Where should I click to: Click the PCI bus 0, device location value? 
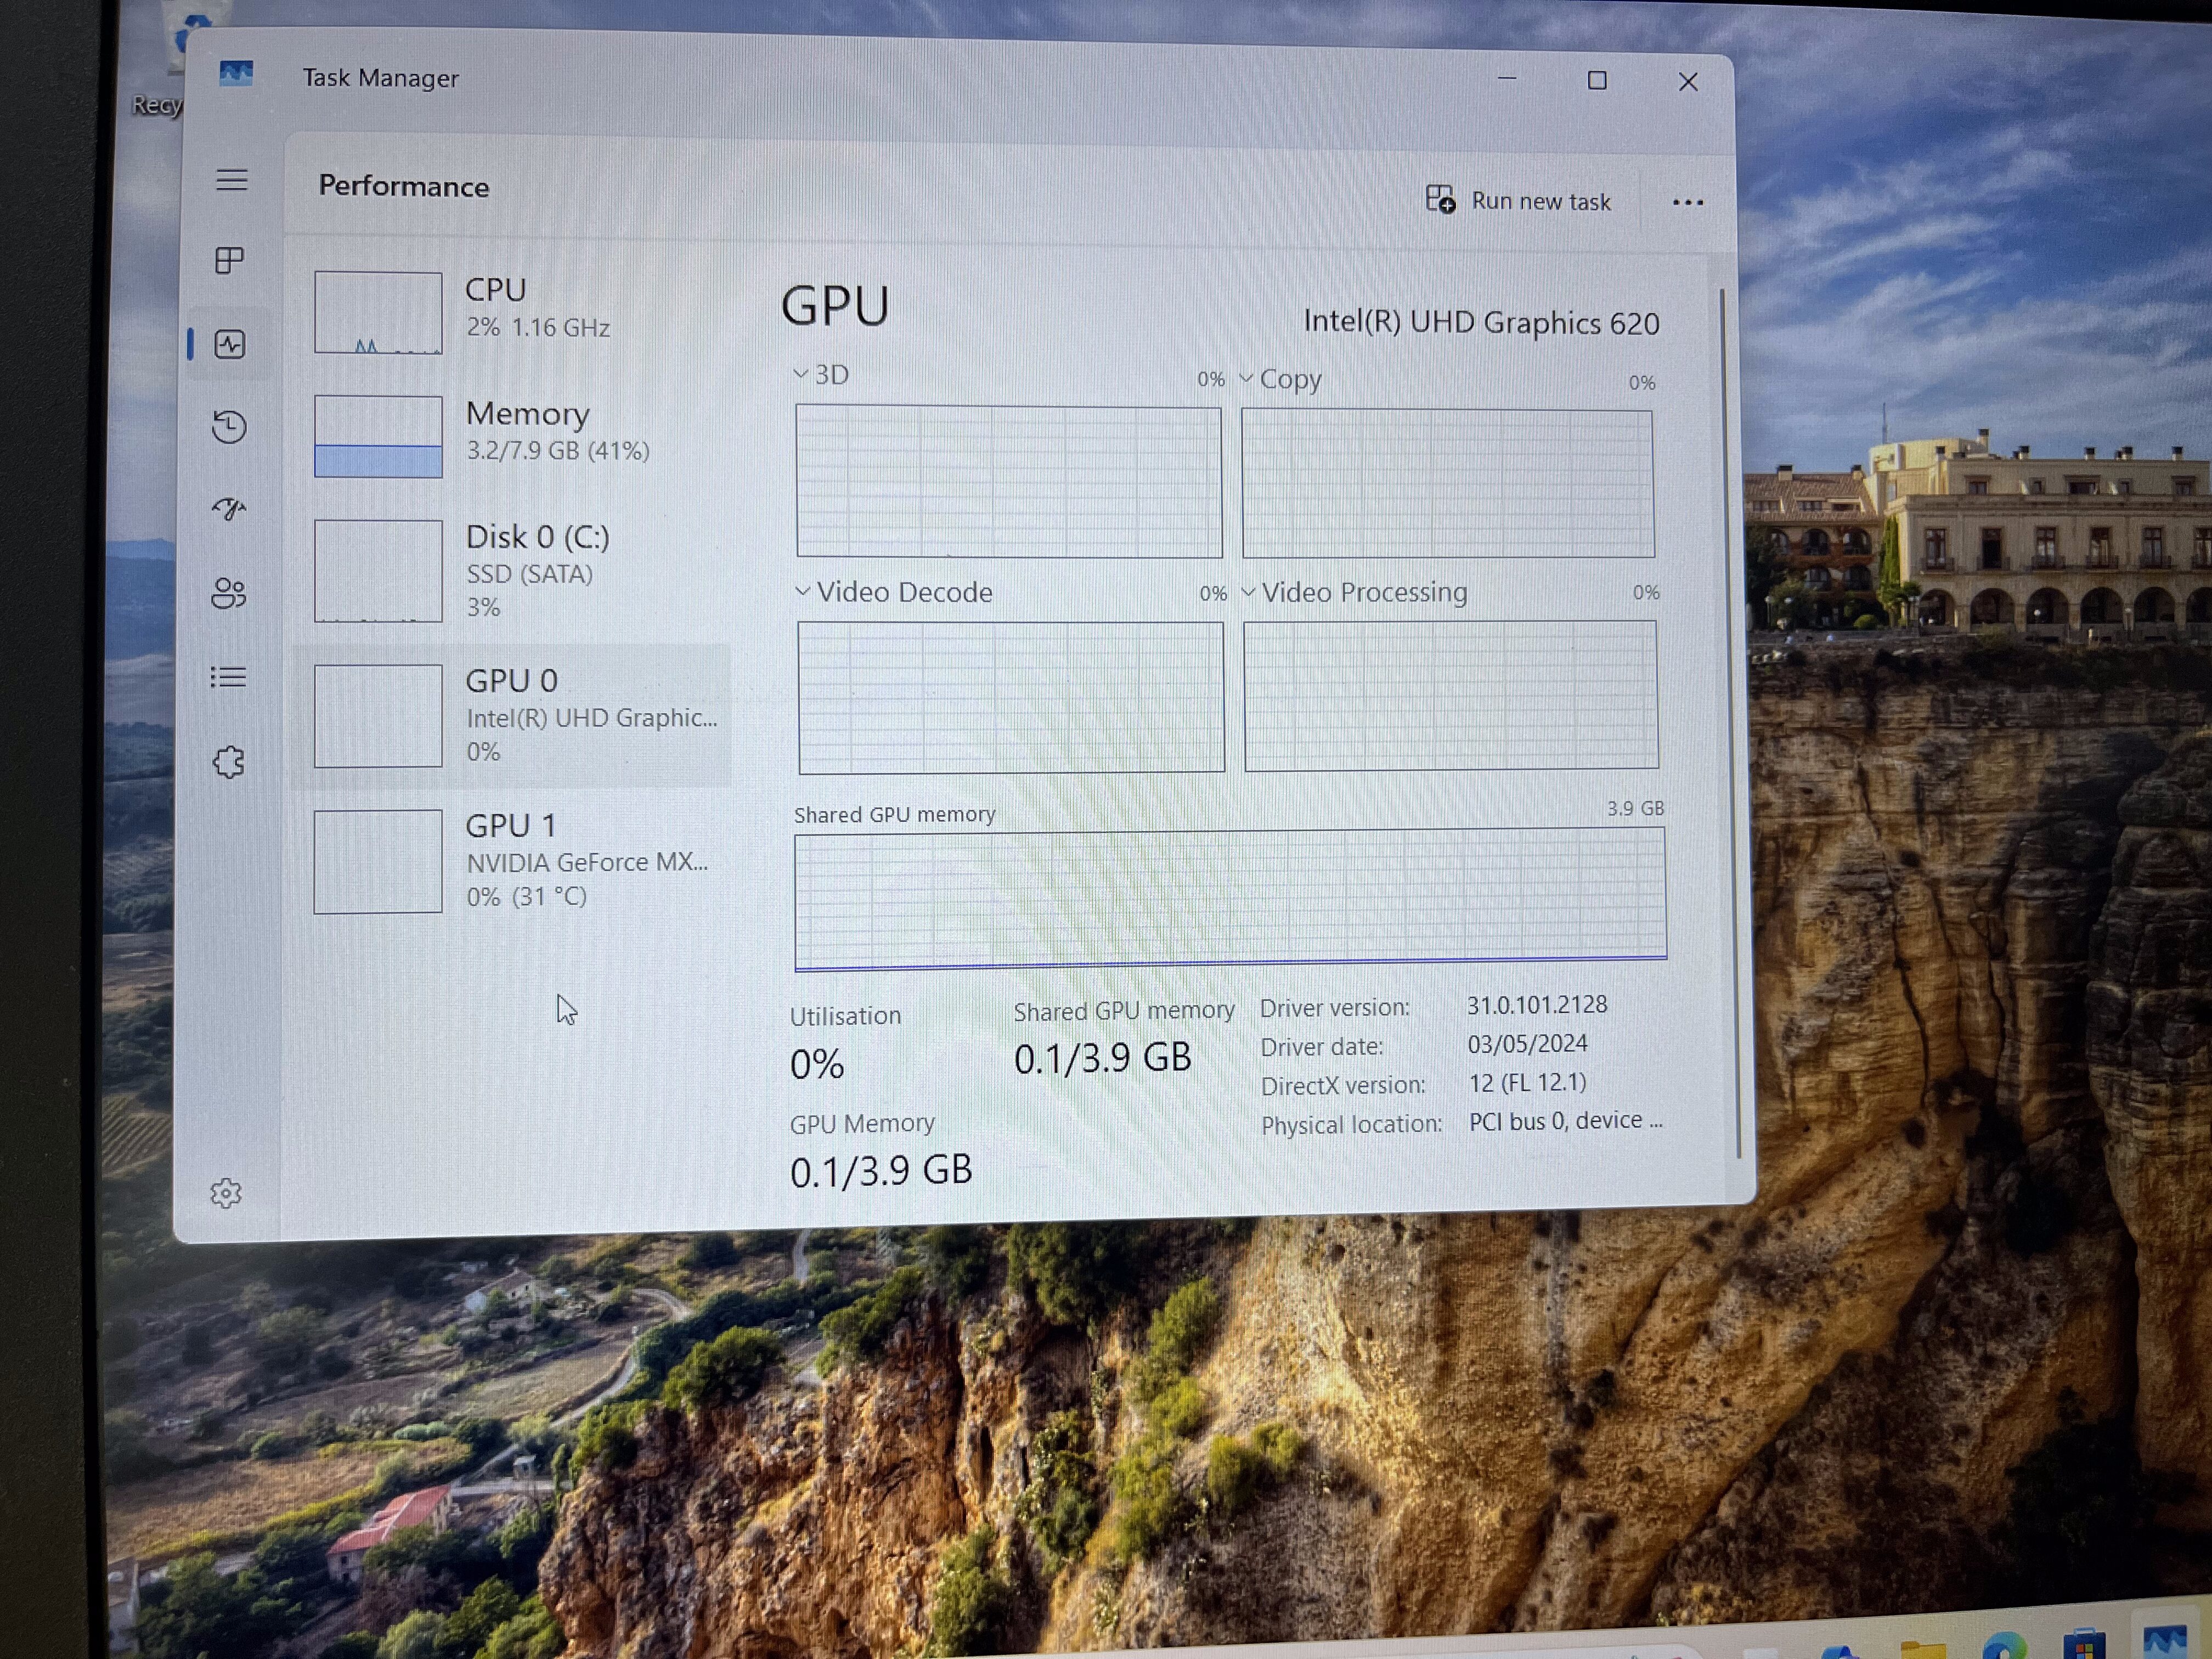coord(1566,1121)
